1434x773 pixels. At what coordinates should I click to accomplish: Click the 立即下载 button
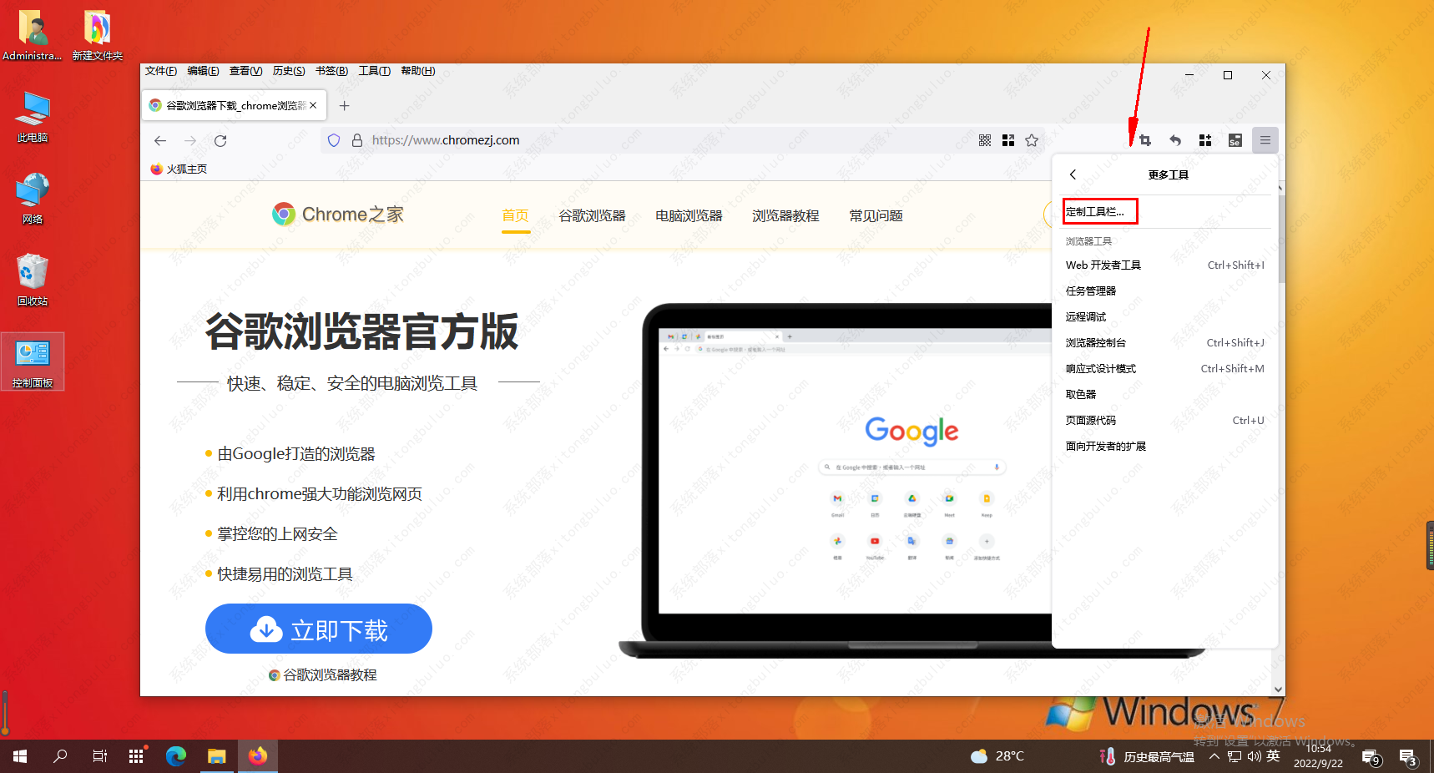[x=319, y=629]
